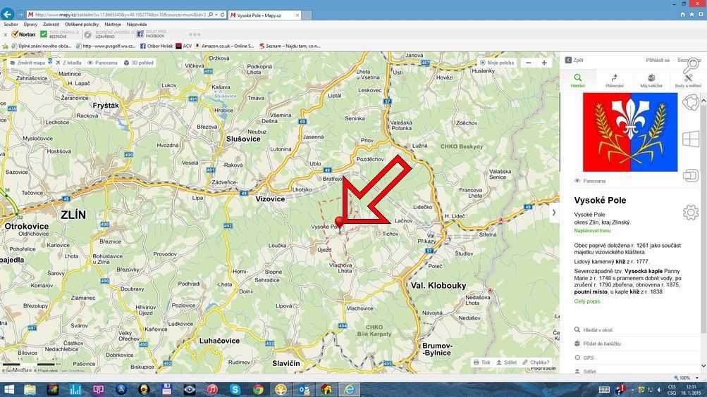This screenshot has height=397, width=707.
Task: Open the address bar search dropdown arrow
Action: point(216,15)
